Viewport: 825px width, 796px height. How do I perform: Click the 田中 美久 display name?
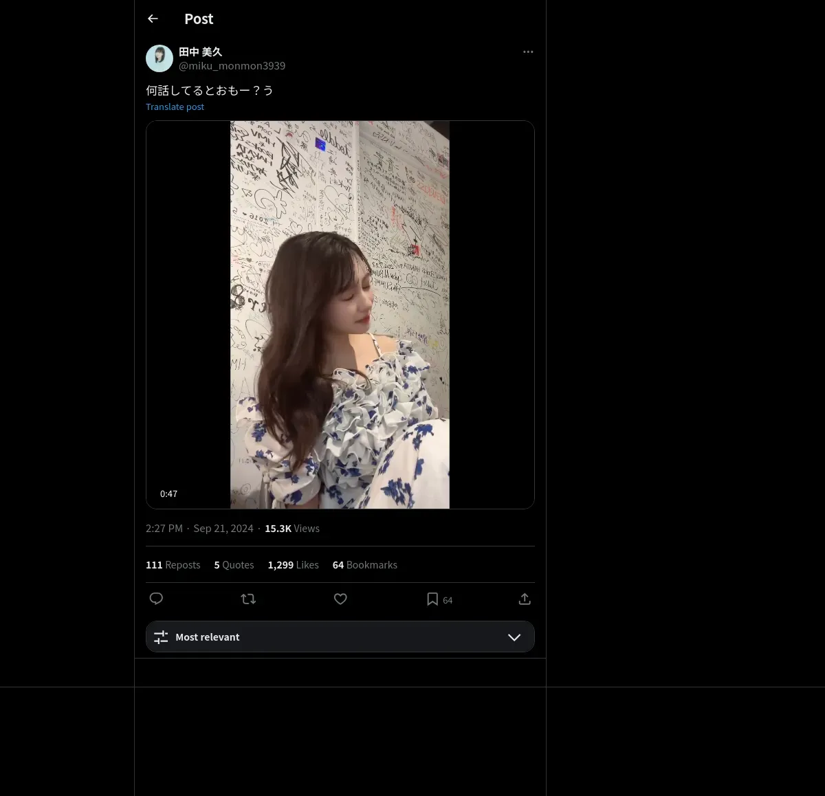200,52
